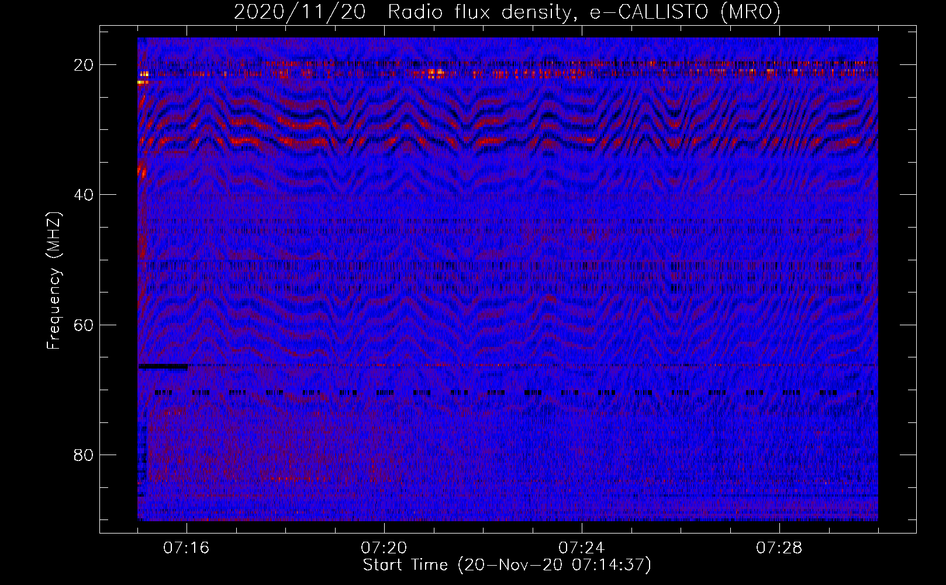Image resolution: width=946 pixels, height=585 pixels.
Task: Click the 60 MHz frequency tick label
Action: coord(84,325)
